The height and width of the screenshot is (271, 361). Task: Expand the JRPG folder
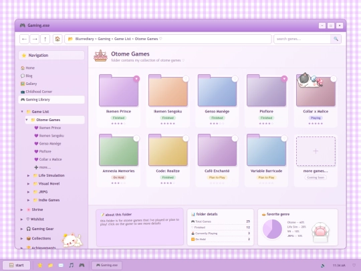click(x=28, y=192)
